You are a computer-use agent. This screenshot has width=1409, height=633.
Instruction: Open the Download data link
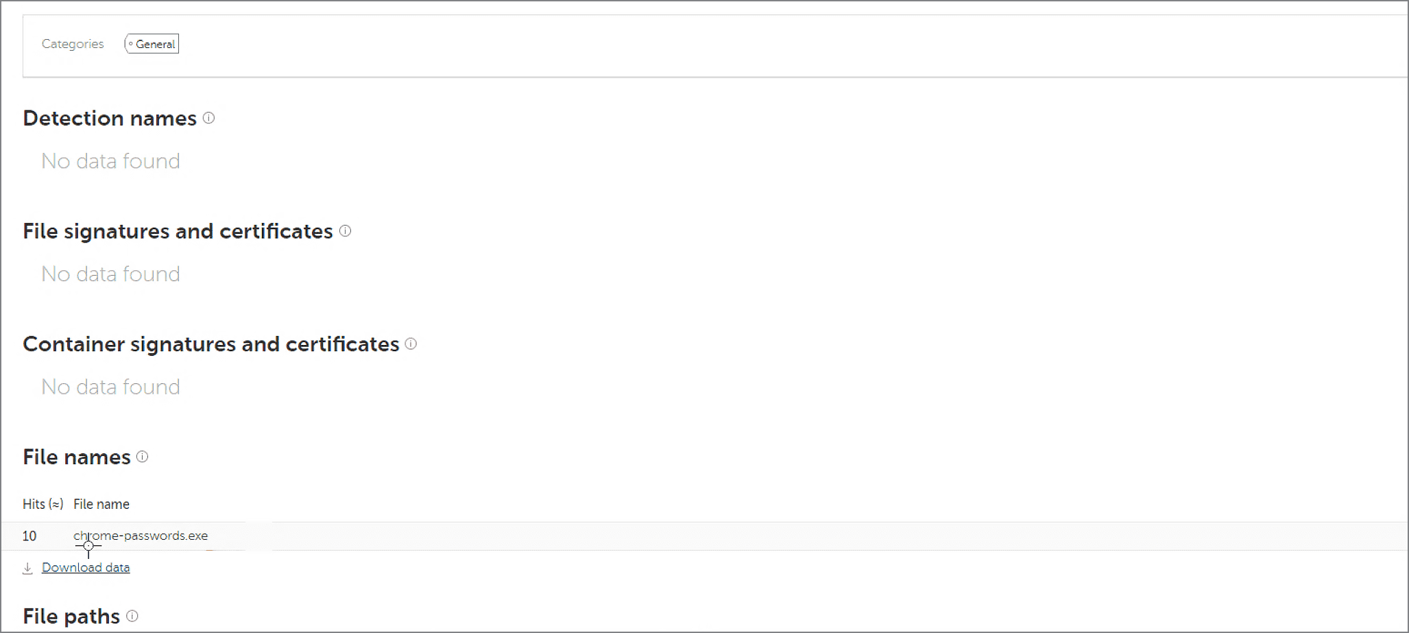pos(86,568)
